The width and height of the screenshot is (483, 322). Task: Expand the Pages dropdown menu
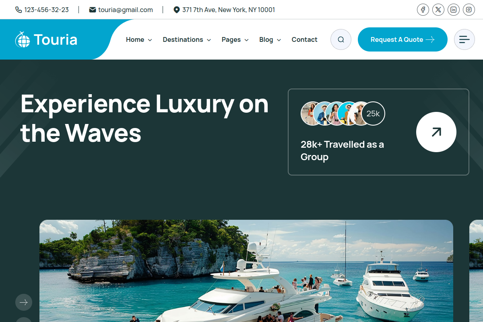[x=235, y=39]
